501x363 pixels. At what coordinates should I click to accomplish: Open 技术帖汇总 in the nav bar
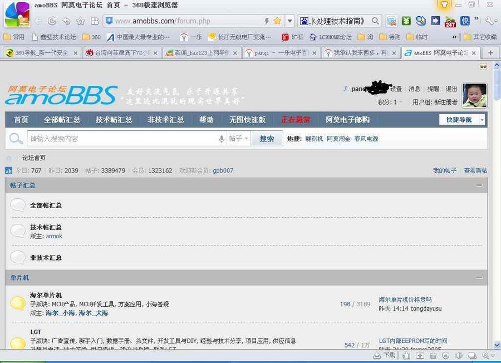[x=114, y=120]
